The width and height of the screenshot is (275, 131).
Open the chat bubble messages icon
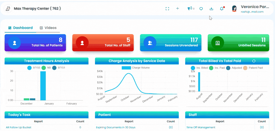click(201, 8)
